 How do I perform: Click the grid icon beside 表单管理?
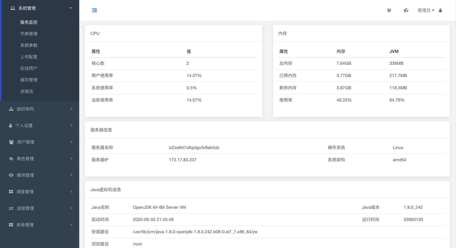click(11, 225)
